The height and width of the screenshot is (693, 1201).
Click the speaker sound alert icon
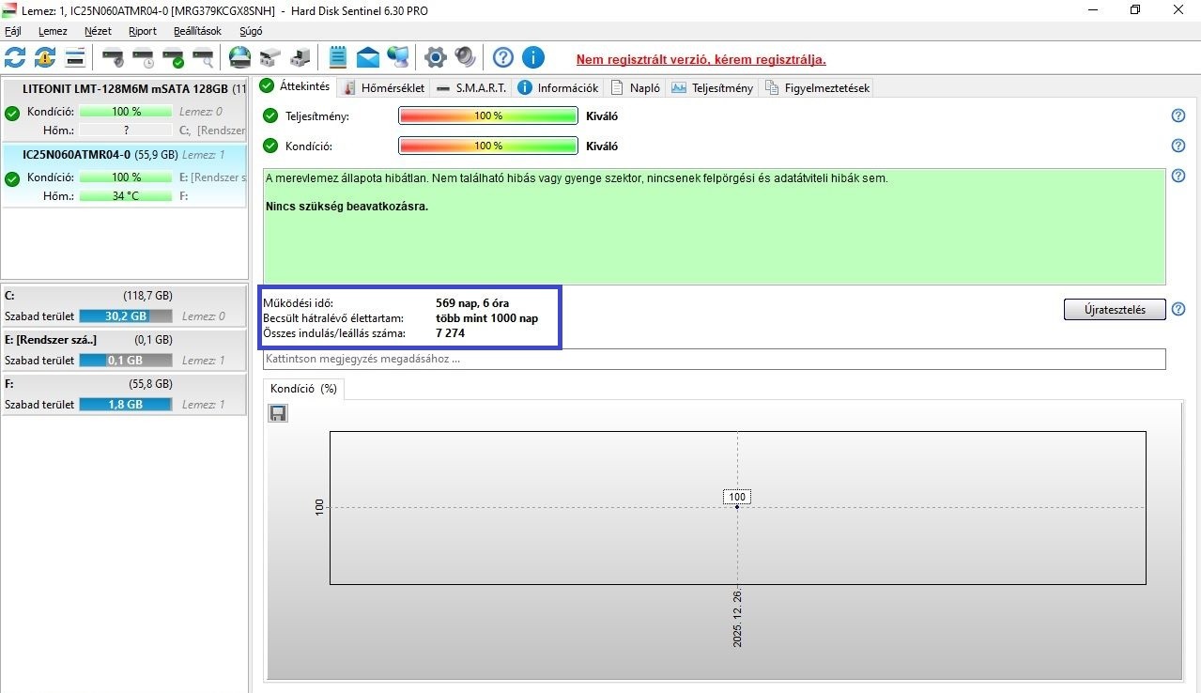click(465, 57)
